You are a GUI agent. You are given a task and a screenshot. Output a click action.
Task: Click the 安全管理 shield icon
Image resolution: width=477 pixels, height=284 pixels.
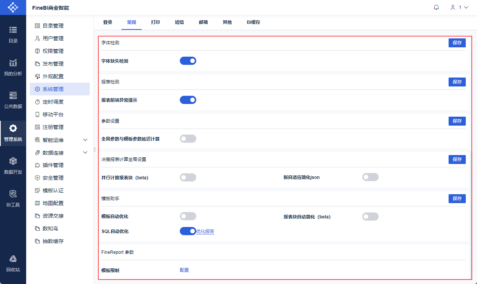[x=37, y=178]
